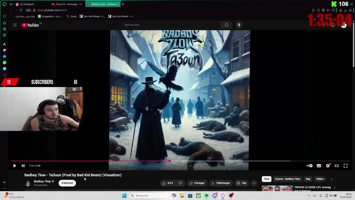
Task: Play the paused video
Action: coord(15,166)
